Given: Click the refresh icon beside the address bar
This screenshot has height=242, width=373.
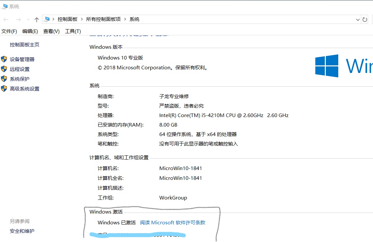Looking at the screenshot, I should 365,19.
